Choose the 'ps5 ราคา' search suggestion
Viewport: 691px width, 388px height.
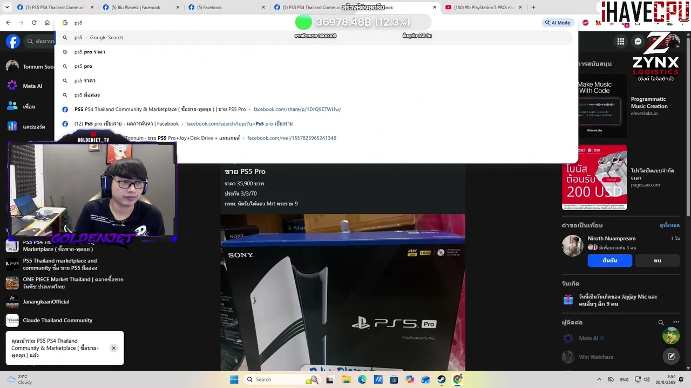[313, 80]
